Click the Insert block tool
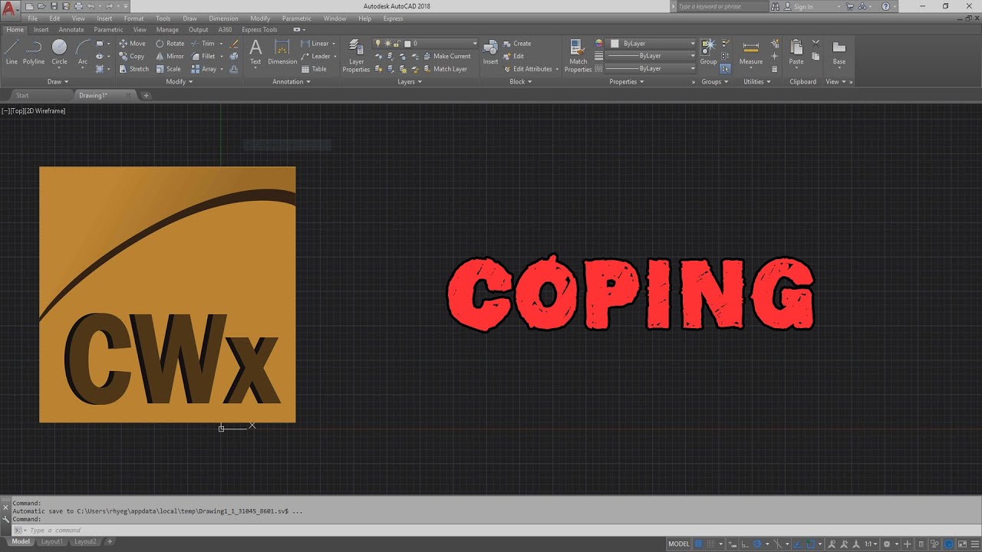The width and height of the screenshot is (982, 552). point(490,52)
